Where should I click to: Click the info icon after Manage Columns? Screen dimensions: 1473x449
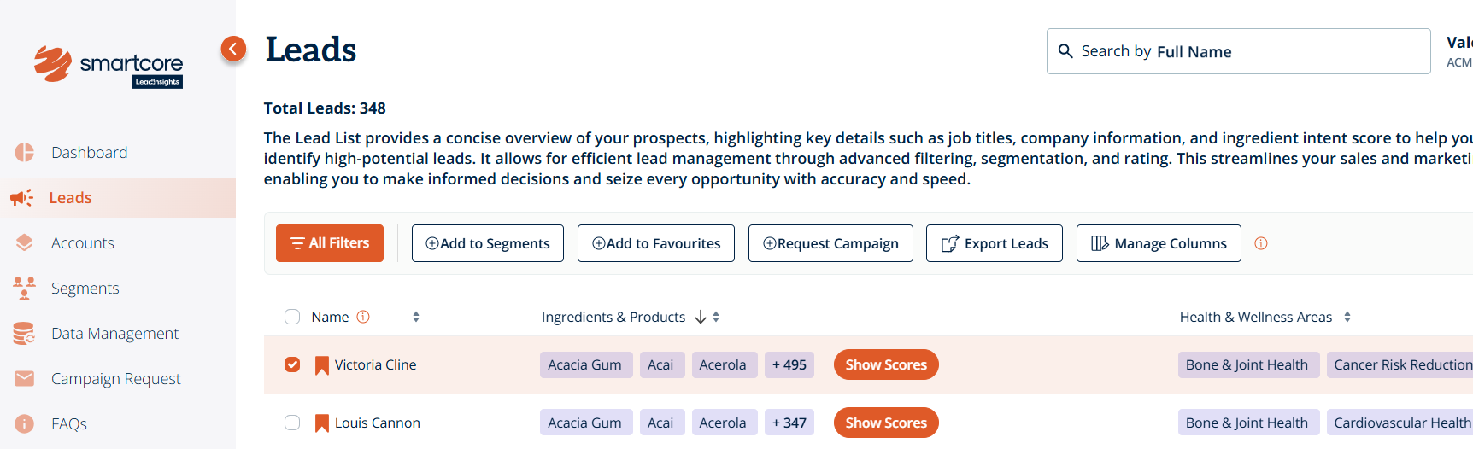(x=1261, y=243)
